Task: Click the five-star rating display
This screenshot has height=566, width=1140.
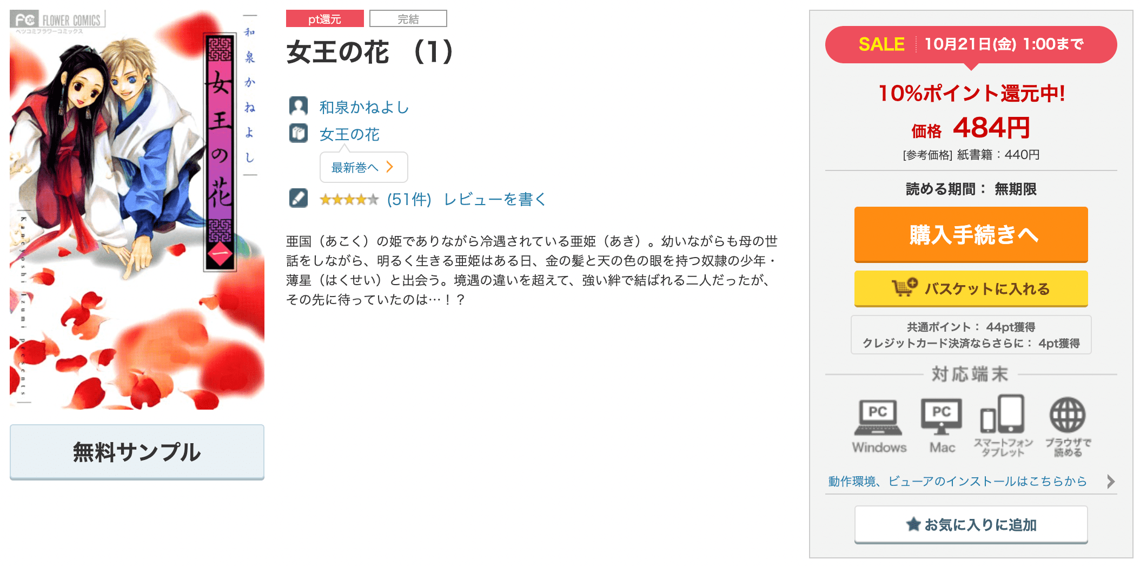Action: coord(349,200)
